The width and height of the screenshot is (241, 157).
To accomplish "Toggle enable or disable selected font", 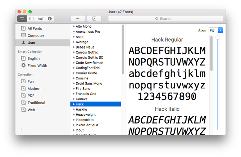I will (x=94, y=19).
